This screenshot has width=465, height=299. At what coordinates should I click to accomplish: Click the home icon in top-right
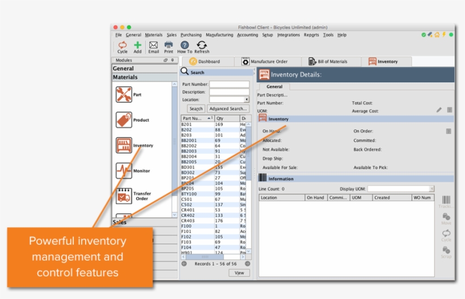[x=437, y=35]
